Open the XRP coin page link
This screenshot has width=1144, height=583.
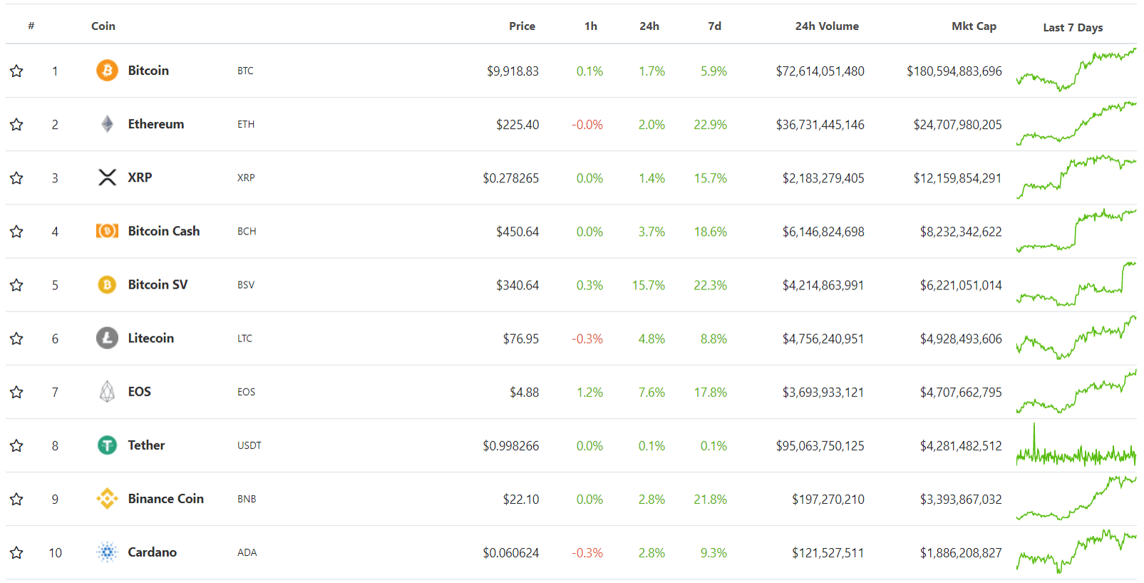coord(140,177)
